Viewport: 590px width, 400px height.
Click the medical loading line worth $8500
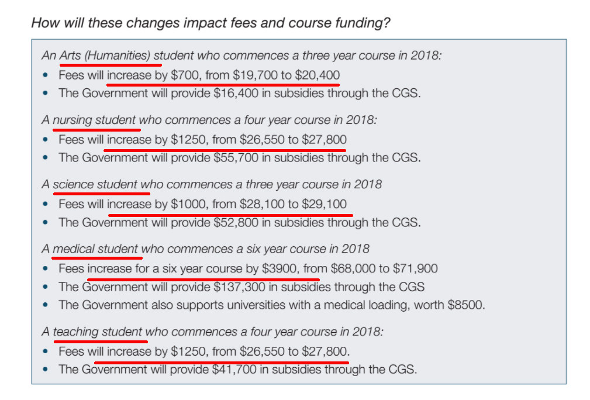[272, 305]
